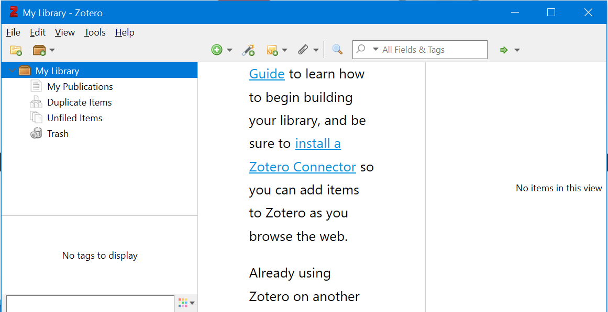Click the tag filter input field
Image resolution: width=608 pixels, height=312 pixels.
(x=89, y=303)
